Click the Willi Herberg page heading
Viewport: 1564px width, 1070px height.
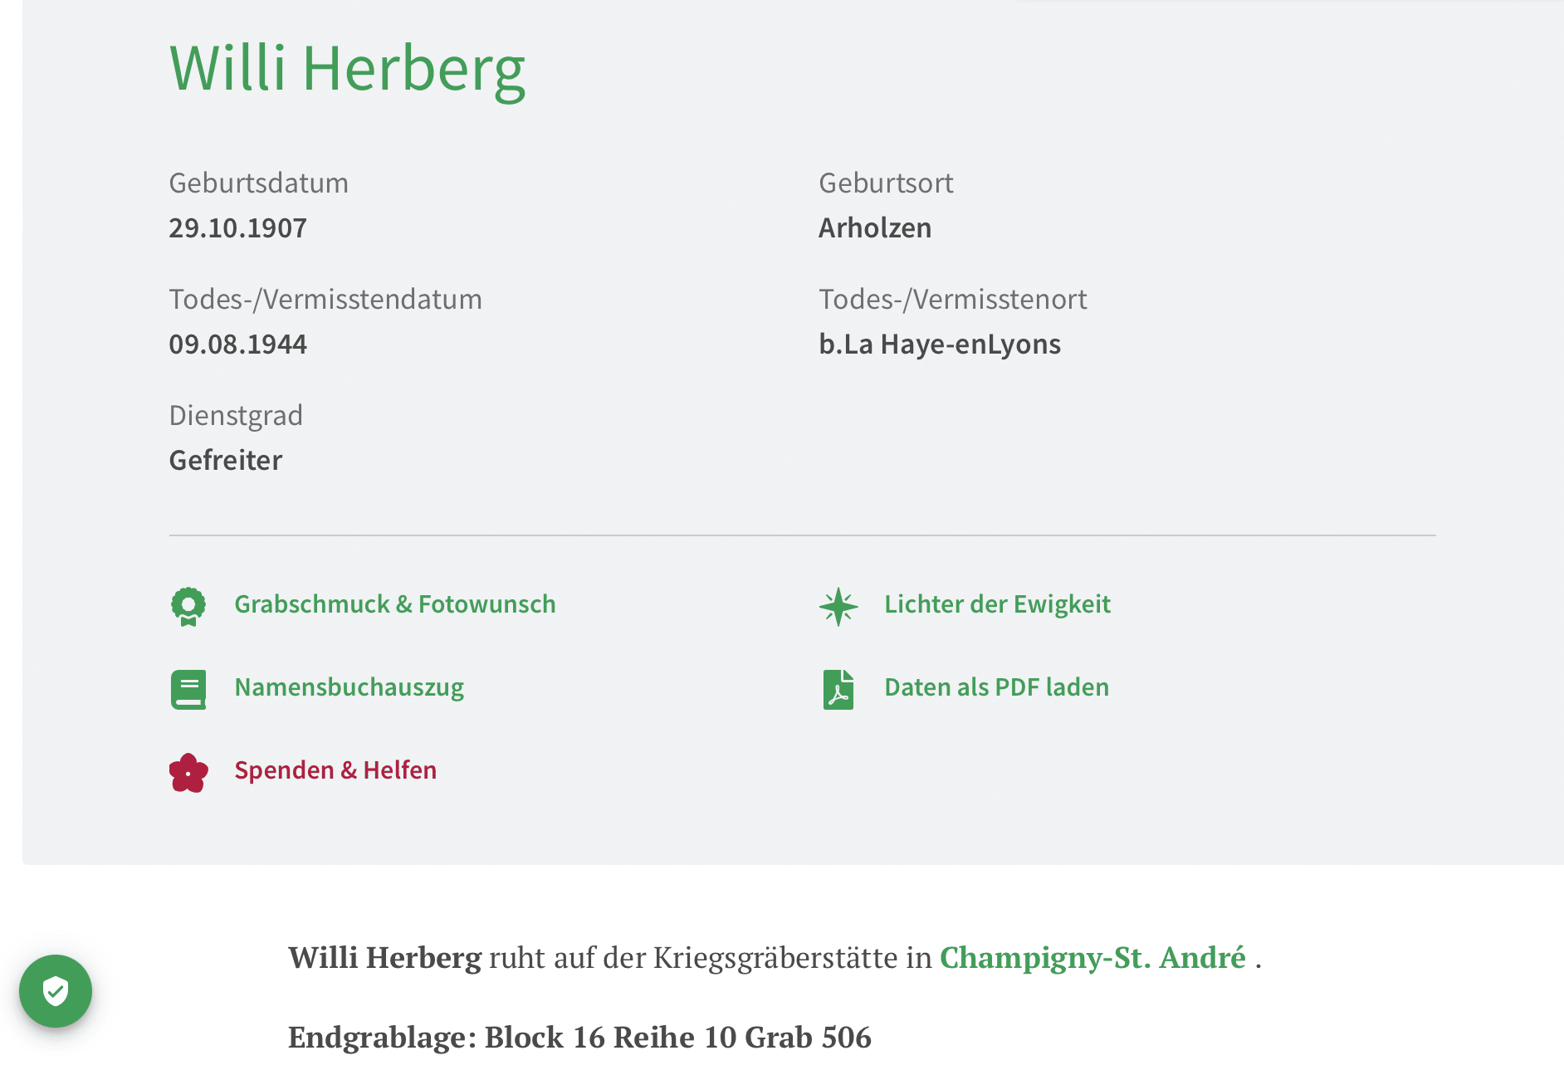pyautogui.click(x=347, y=68)
